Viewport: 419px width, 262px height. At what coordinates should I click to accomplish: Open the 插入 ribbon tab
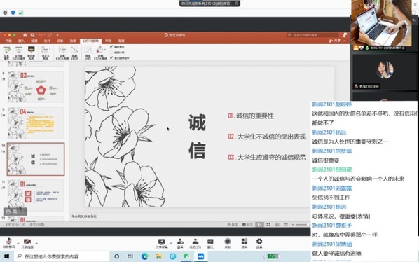click(21, 41)
